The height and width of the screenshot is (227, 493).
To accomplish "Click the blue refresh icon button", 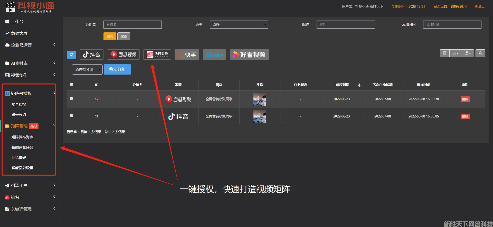I will click(71, 55).
